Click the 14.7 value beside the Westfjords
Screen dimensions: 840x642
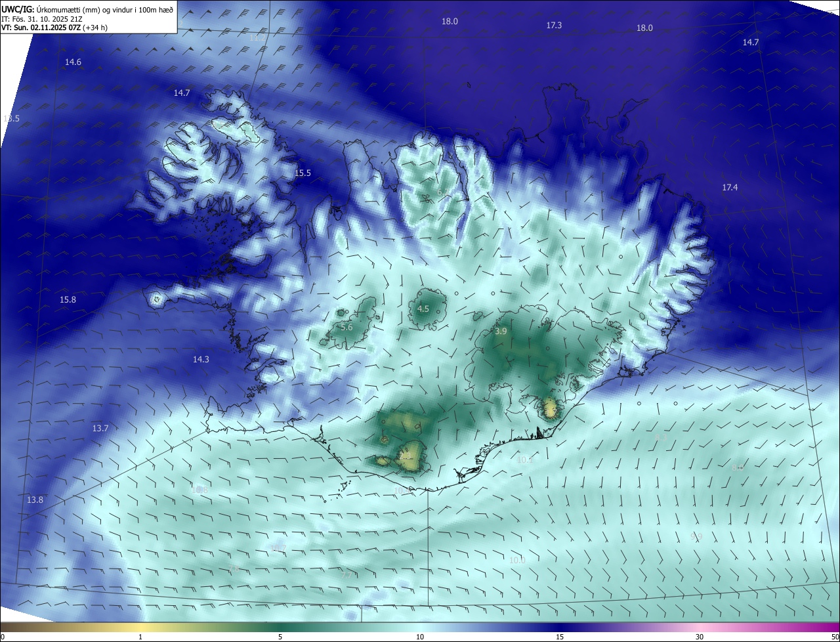point(182,93)
